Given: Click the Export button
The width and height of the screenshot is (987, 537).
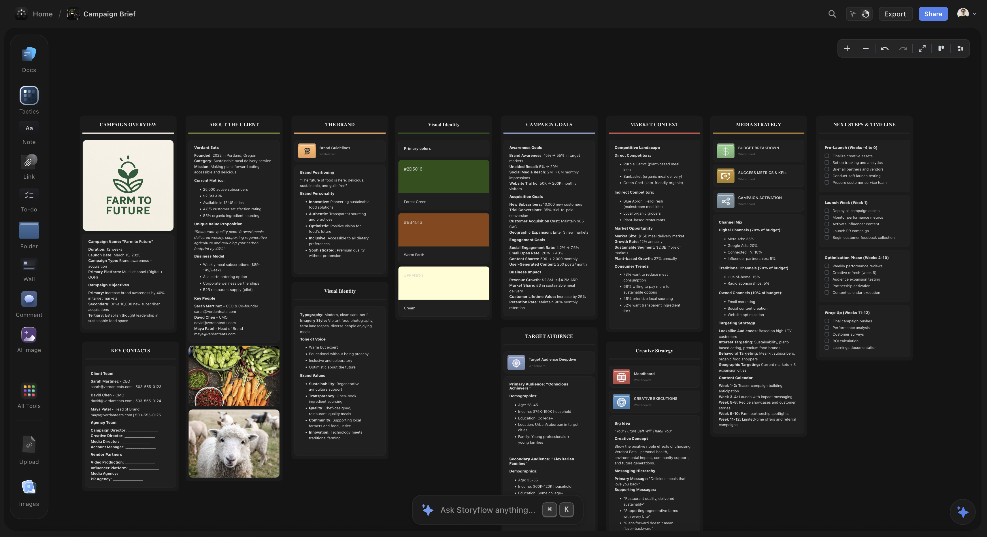Looking at the screenshot, I should pos(895,14).
